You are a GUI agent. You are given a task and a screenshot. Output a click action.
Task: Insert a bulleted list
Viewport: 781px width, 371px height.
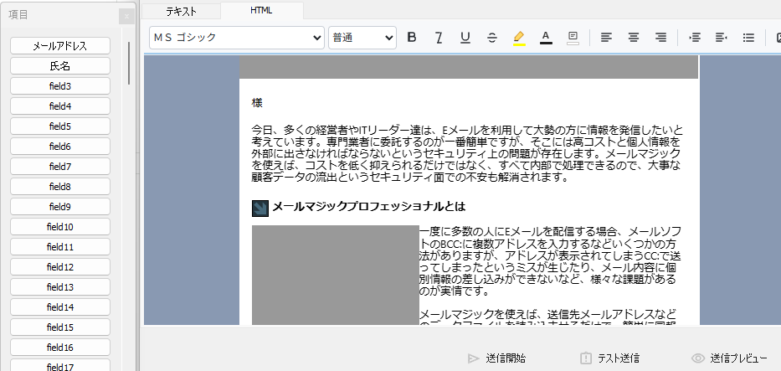[748, 38]
